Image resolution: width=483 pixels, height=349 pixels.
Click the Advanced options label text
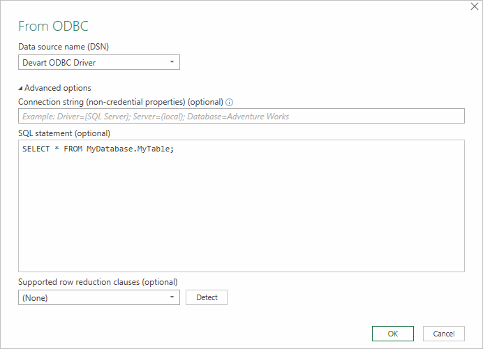tap(58, 88)
